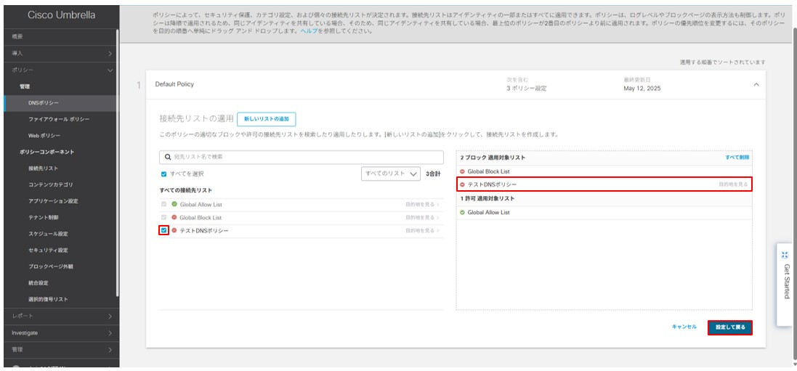Click the page vertical scrollbar down arrow
Viewport: 797px width, 371px height.
(x=794, y=364)
